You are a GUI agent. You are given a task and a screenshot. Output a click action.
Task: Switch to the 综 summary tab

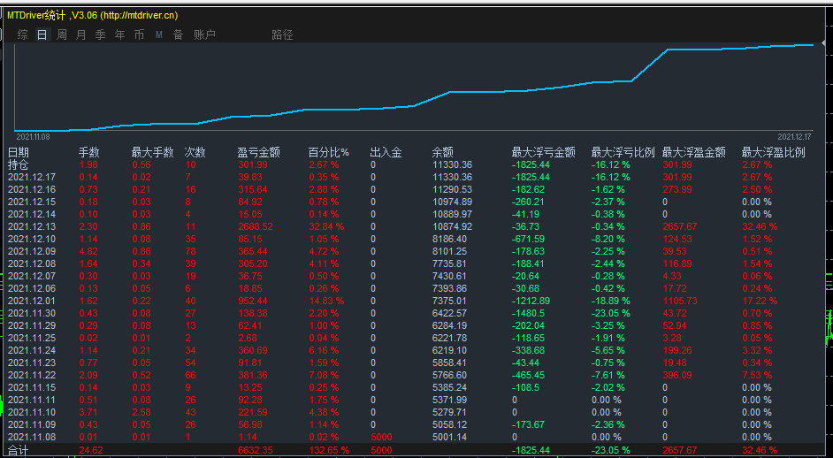pos(22,35)
